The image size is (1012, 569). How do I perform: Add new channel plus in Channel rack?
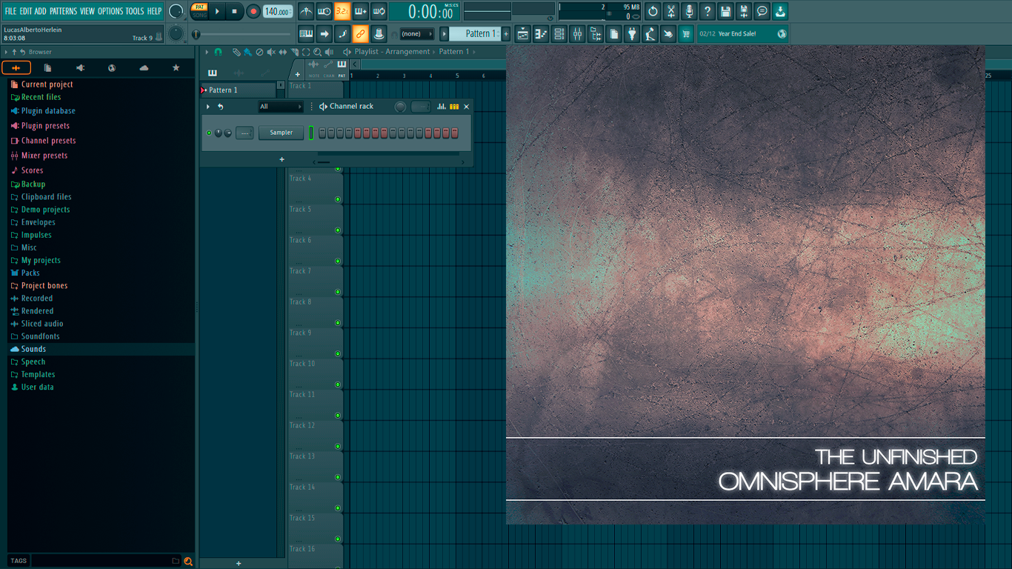[x=282, y=159]
